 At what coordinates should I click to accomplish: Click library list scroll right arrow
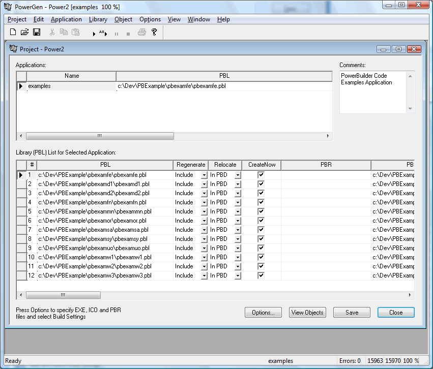pos(410,295)
